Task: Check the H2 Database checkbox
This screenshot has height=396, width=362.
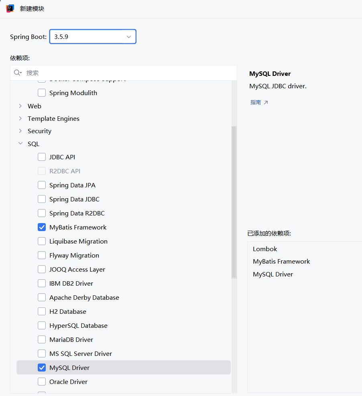Action: click(42, 311)
